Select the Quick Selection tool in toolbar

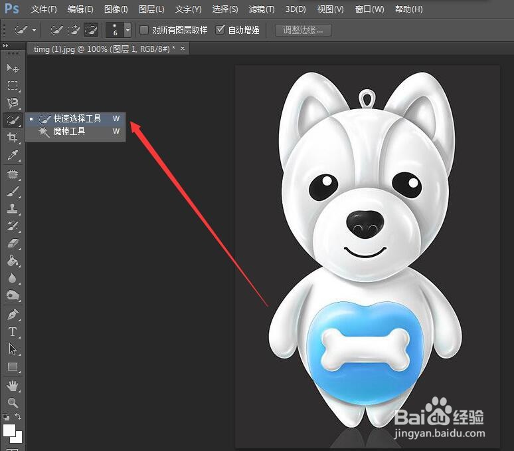13,120
